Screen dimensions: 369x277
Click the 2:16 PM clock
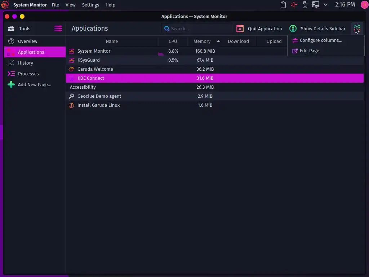pyautogui.click(x=345, y=5)
